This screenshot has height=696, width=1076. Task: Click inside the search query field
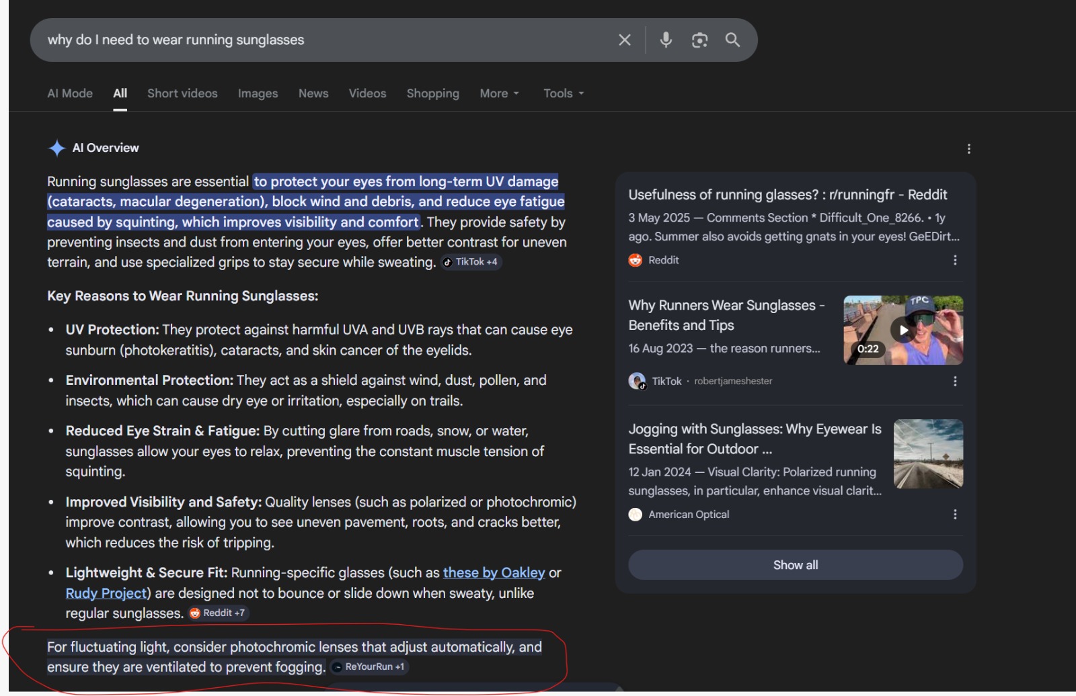[x=303, y=40]
